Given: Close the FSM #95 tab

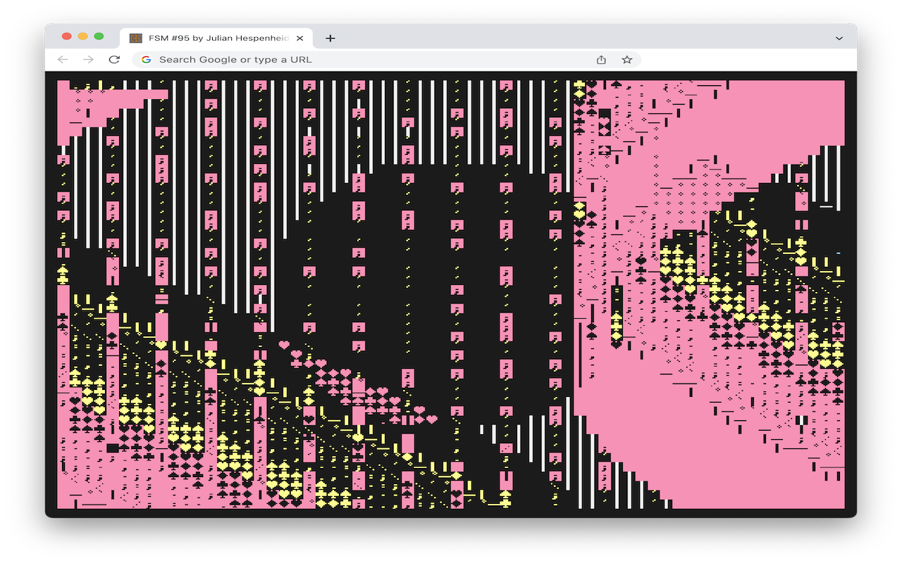Looking at the screenshot, I should tap(299, 38).
